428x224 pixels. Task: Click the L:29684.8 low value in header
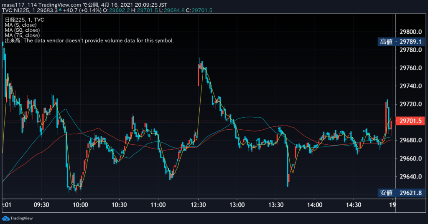point(172,10)
